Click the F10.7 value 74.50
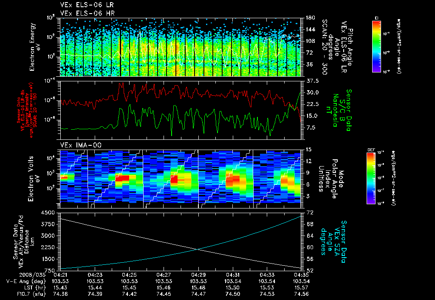The image size is (435, 300). tap(232, 294)
